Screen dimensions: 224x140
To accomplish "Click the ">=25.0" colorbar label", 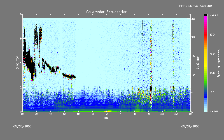I will click(x=214, y=15).
